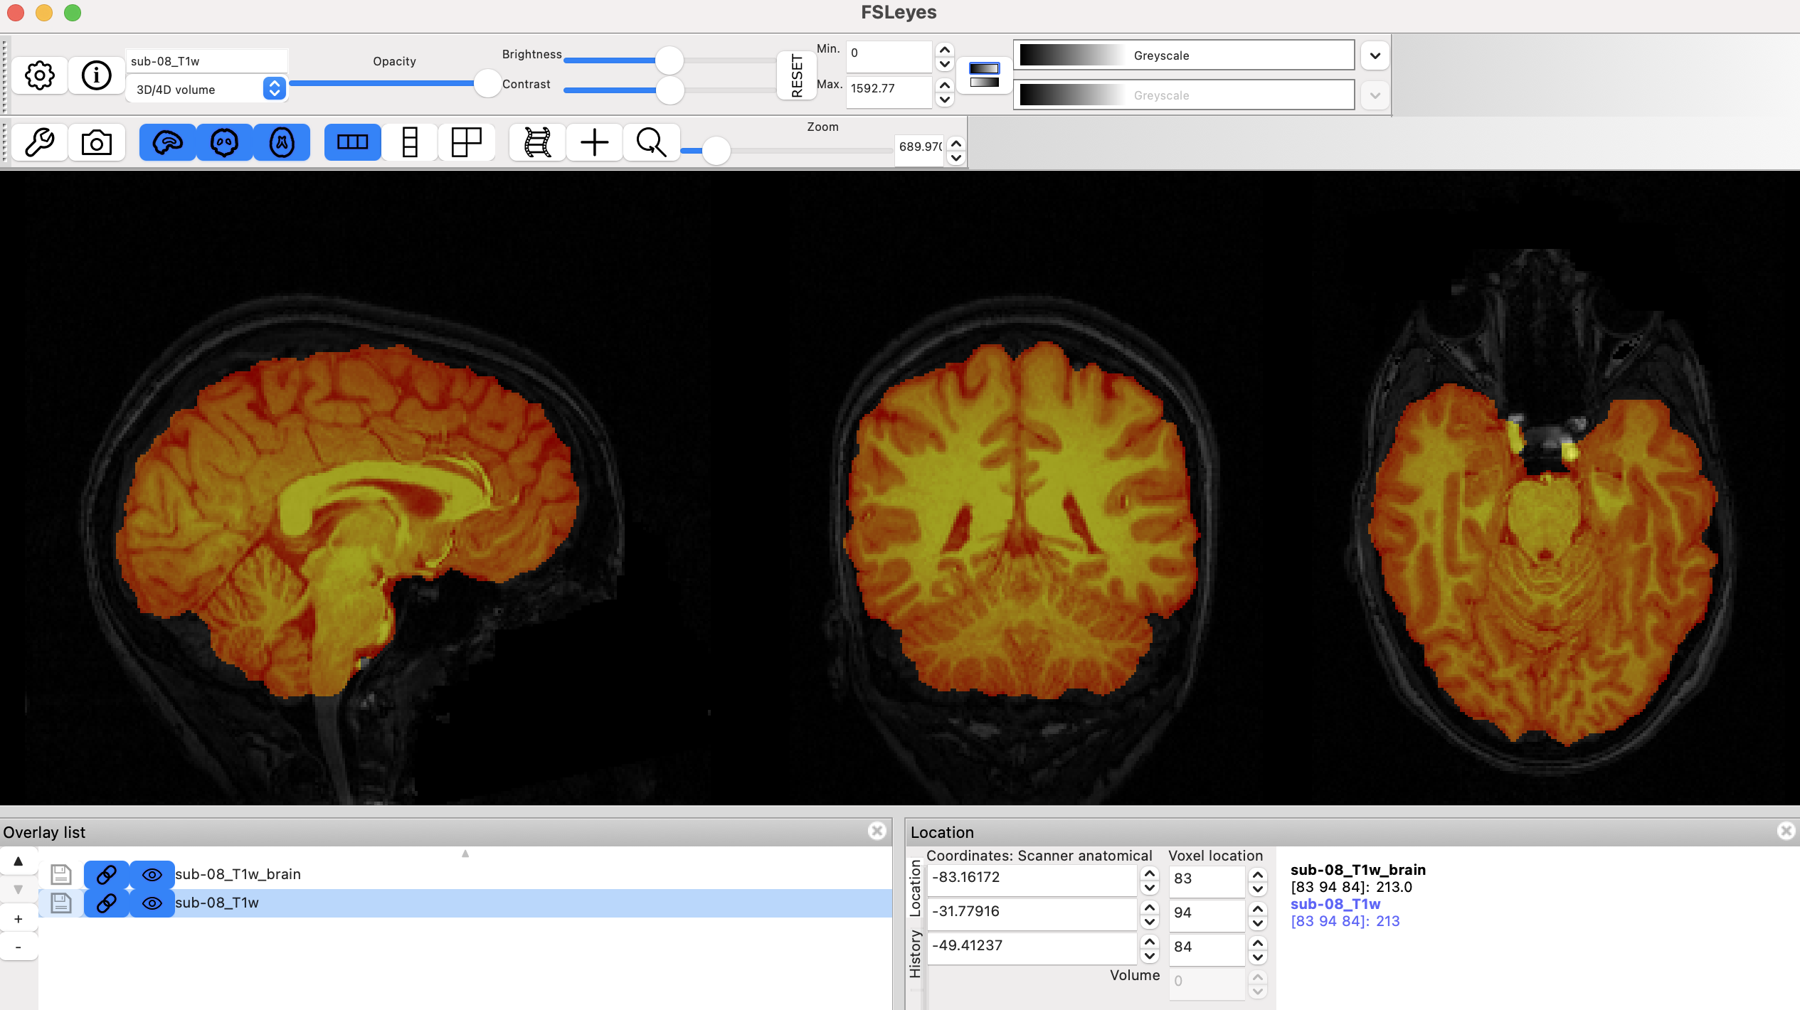Viewport: 1800px width, 1010px height.
Task: Increase Max display value
Action: point(945,85)
